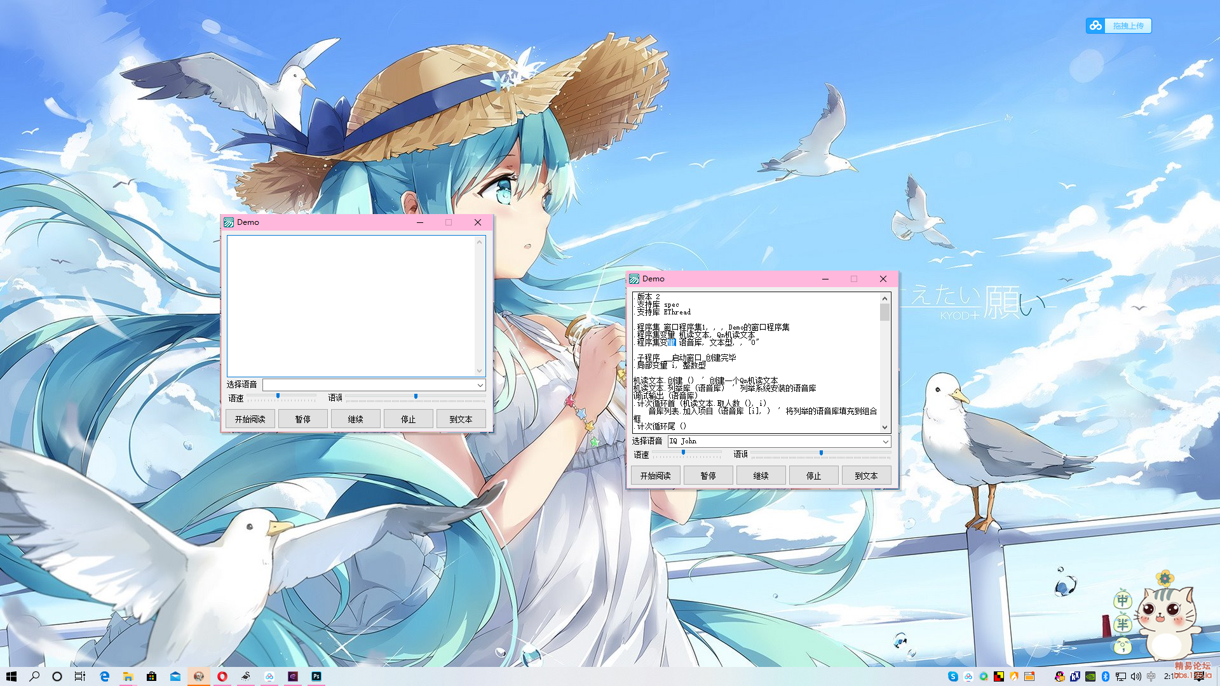Minimize the left Demo window
1220x686 pixels.
point(419,222)
